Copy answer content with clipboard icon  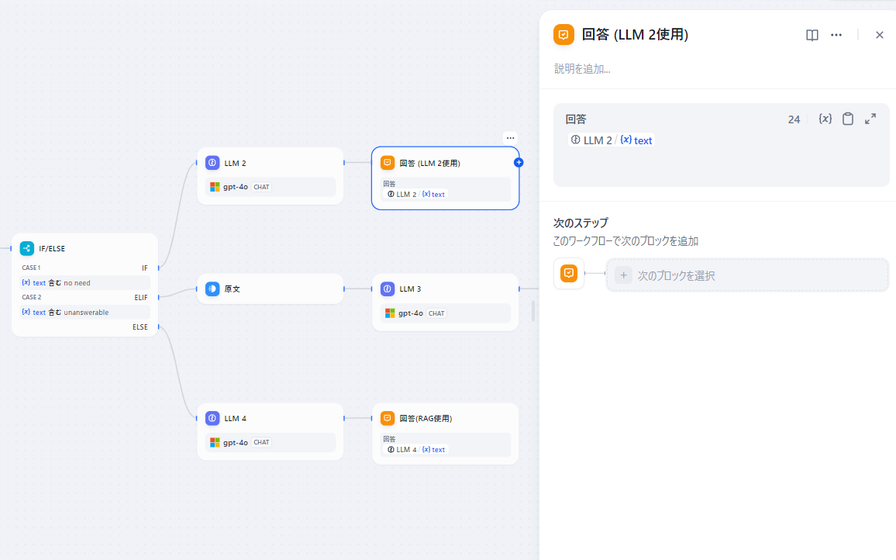pyautogui.click(x=848, y=119)
